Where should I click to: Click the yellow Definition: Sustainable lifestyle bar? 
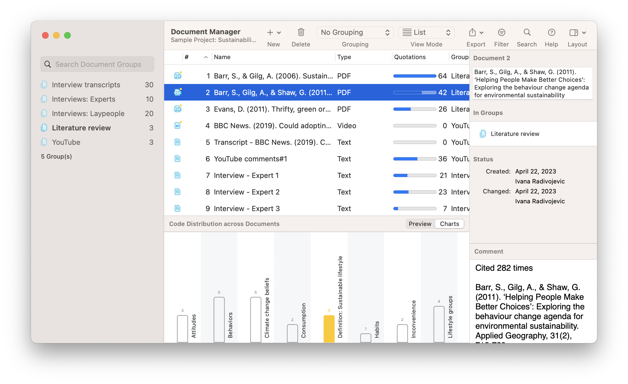tap(329, 329)
